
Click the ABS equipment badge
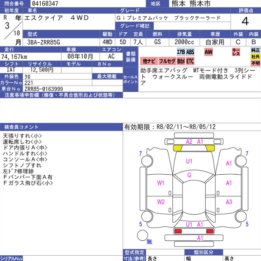190,52
